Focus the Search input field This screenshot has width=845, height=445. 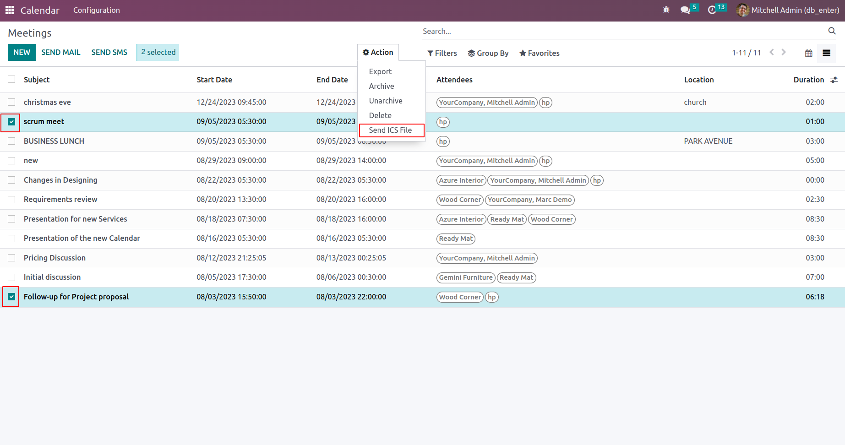(623, 31)
